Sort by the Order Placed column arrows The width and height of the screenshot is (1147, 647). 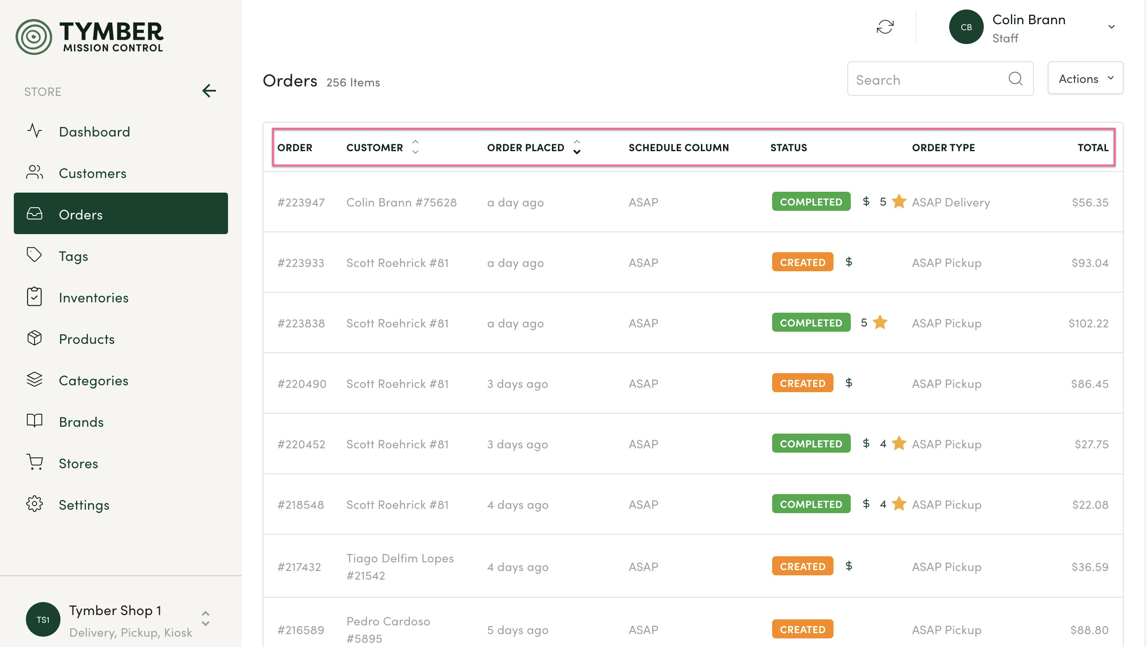pyautogui.click(x=577, y=147)
